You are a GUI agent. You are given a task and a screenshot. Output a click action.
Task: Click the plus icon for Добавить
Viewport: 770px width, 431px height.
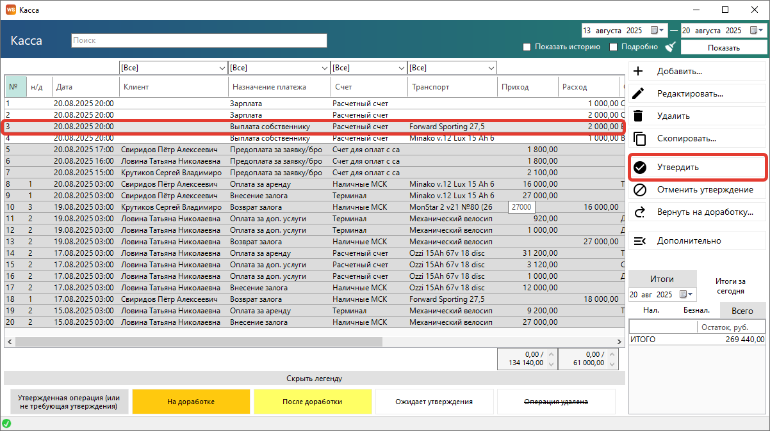[639, 72]
